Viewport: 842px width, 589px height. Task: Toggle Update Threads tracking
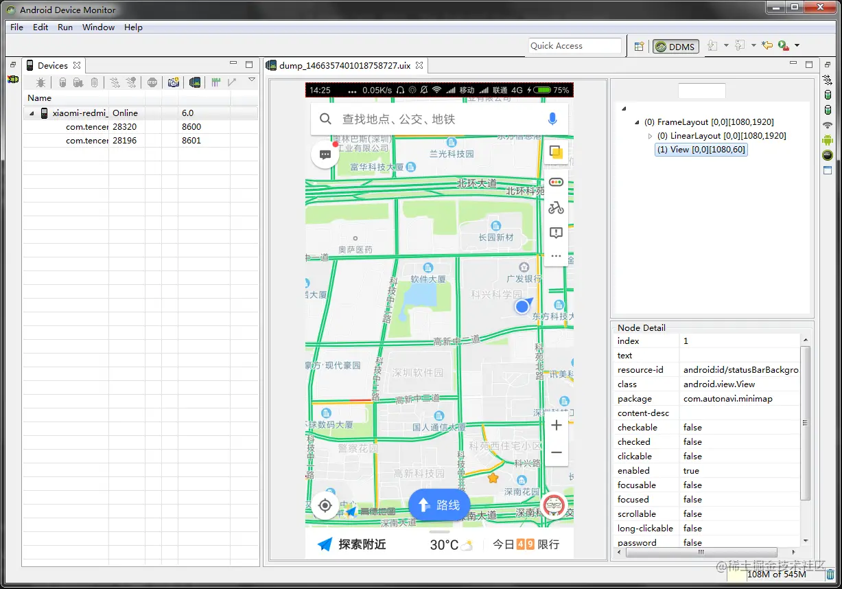coord(114,82)
